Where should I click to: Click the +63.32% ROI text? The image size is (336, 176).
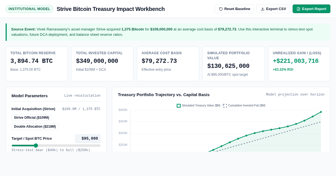tap(283, 70)
